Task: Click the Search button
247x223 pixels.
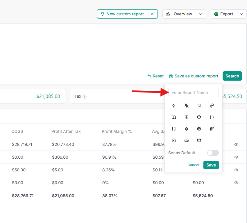Action: coord(232,76)
